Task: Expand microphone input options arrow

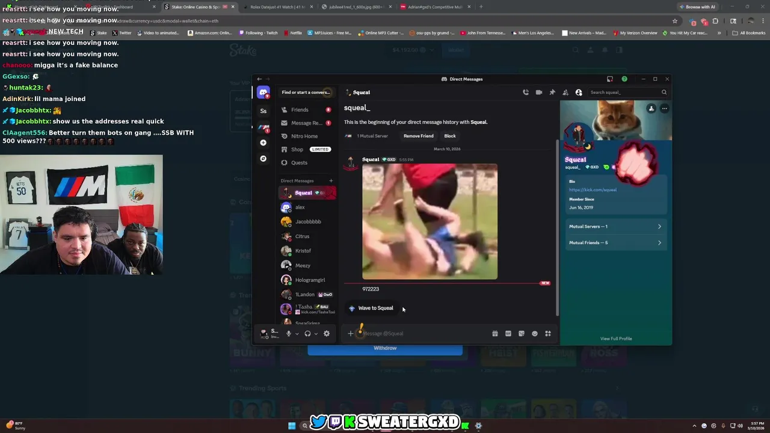Action: tap(297, 334)
